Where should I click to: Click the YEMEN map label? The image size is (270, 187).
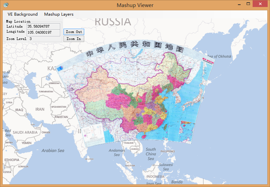26,143
